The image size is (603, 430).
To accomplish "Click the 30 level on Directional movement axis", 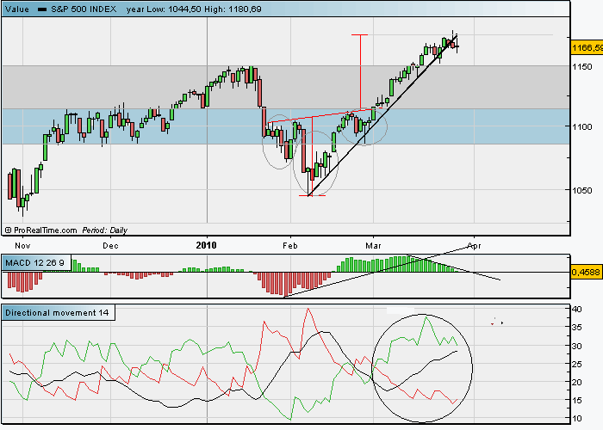I will coord(577,346).
